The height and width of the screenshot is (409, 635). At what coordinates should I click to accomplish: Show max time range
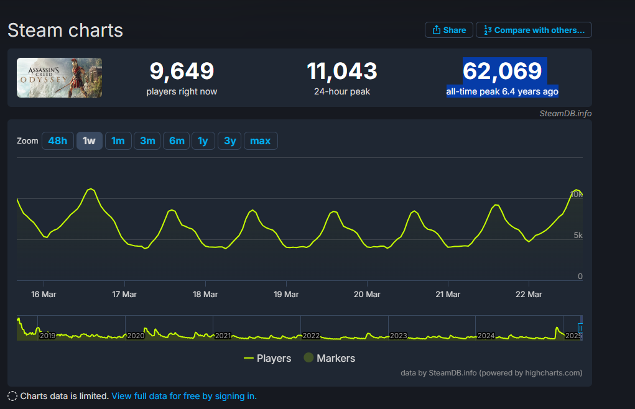[261, 140]
